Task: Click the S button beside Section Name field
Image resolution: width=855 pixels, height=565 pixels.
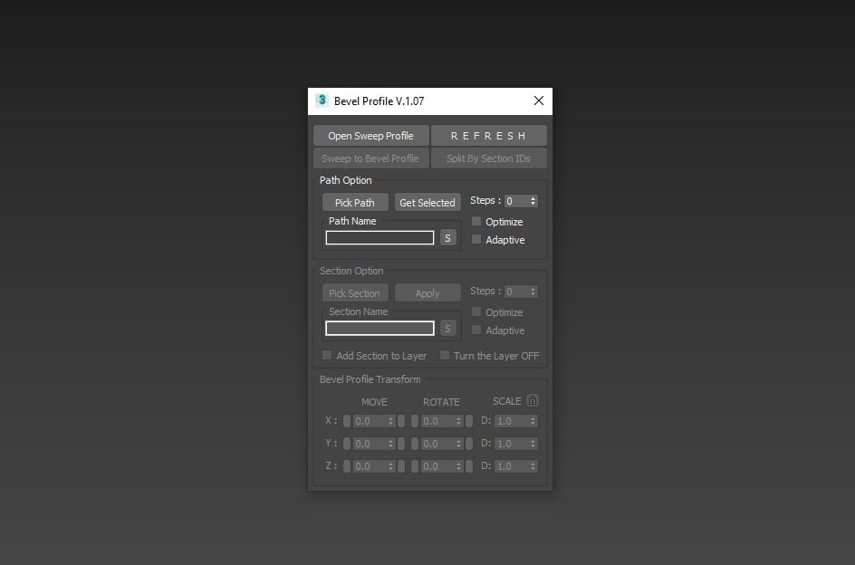Action: click(447, 329)
